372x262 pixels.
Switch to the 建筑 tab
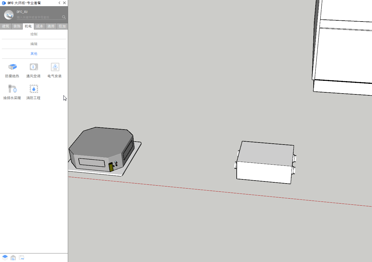coord(6,26)
